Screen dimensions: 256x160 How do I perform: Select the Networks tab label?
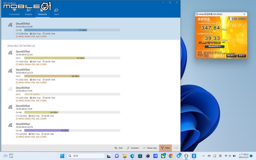pos(42,14)
